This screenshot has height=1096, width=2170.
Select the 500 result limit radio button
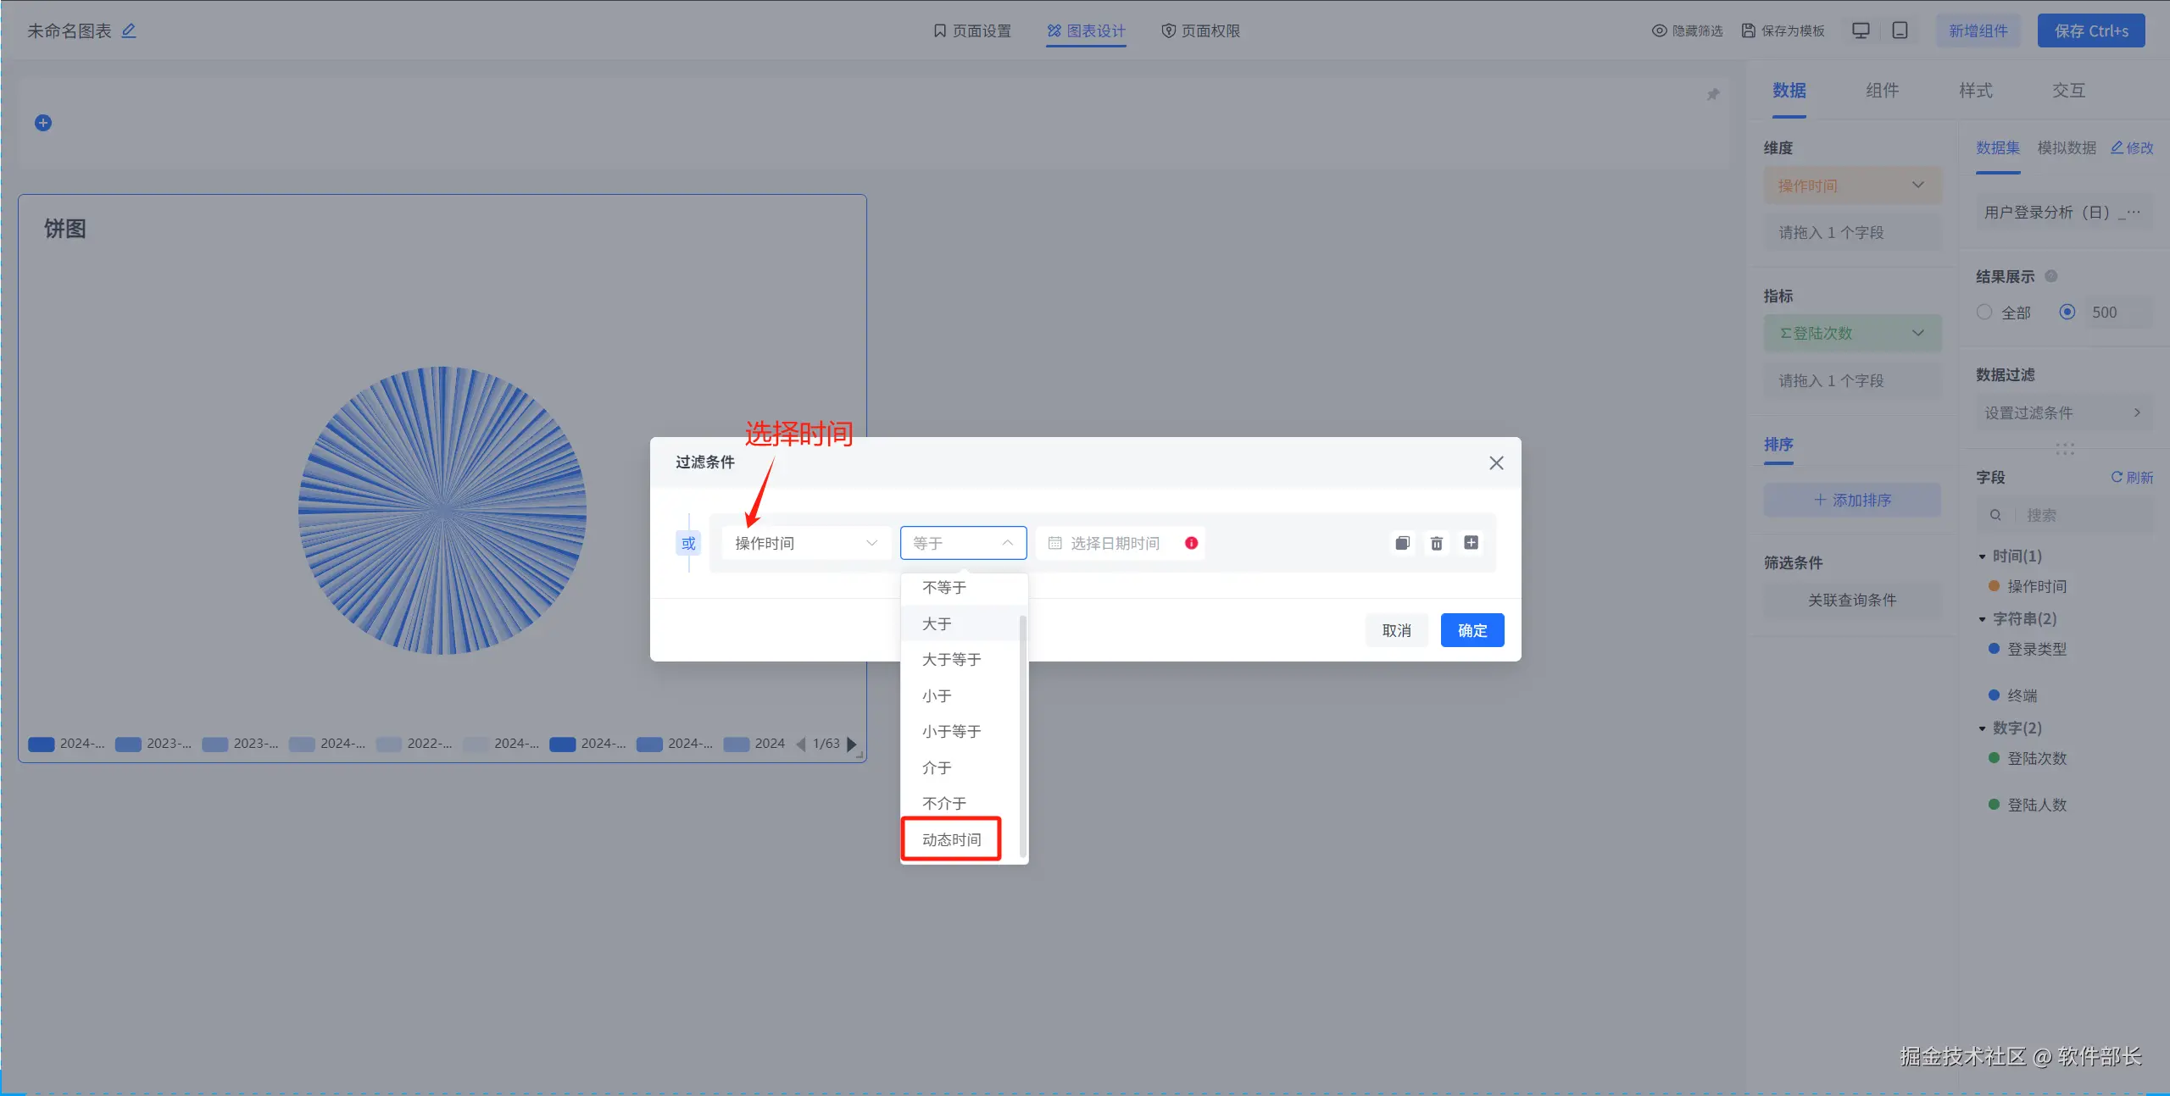click(2067, 312)
